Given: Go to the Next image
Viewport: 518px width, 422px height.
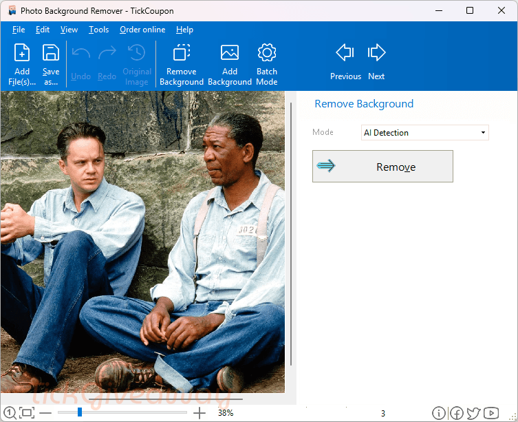Looking at the screenshot, I should [376, 62].
